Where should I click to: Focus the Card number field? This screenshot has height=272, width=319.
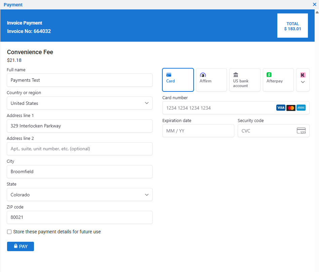(x=218, y=108)
